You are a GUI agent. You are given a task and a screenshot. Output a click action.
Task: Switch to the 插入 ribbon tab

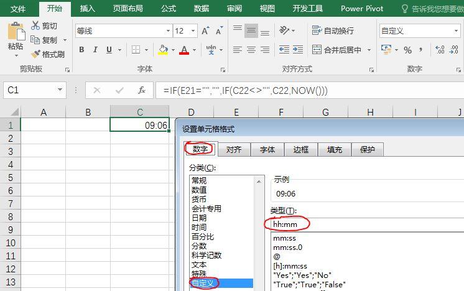[x=87, y=9]
